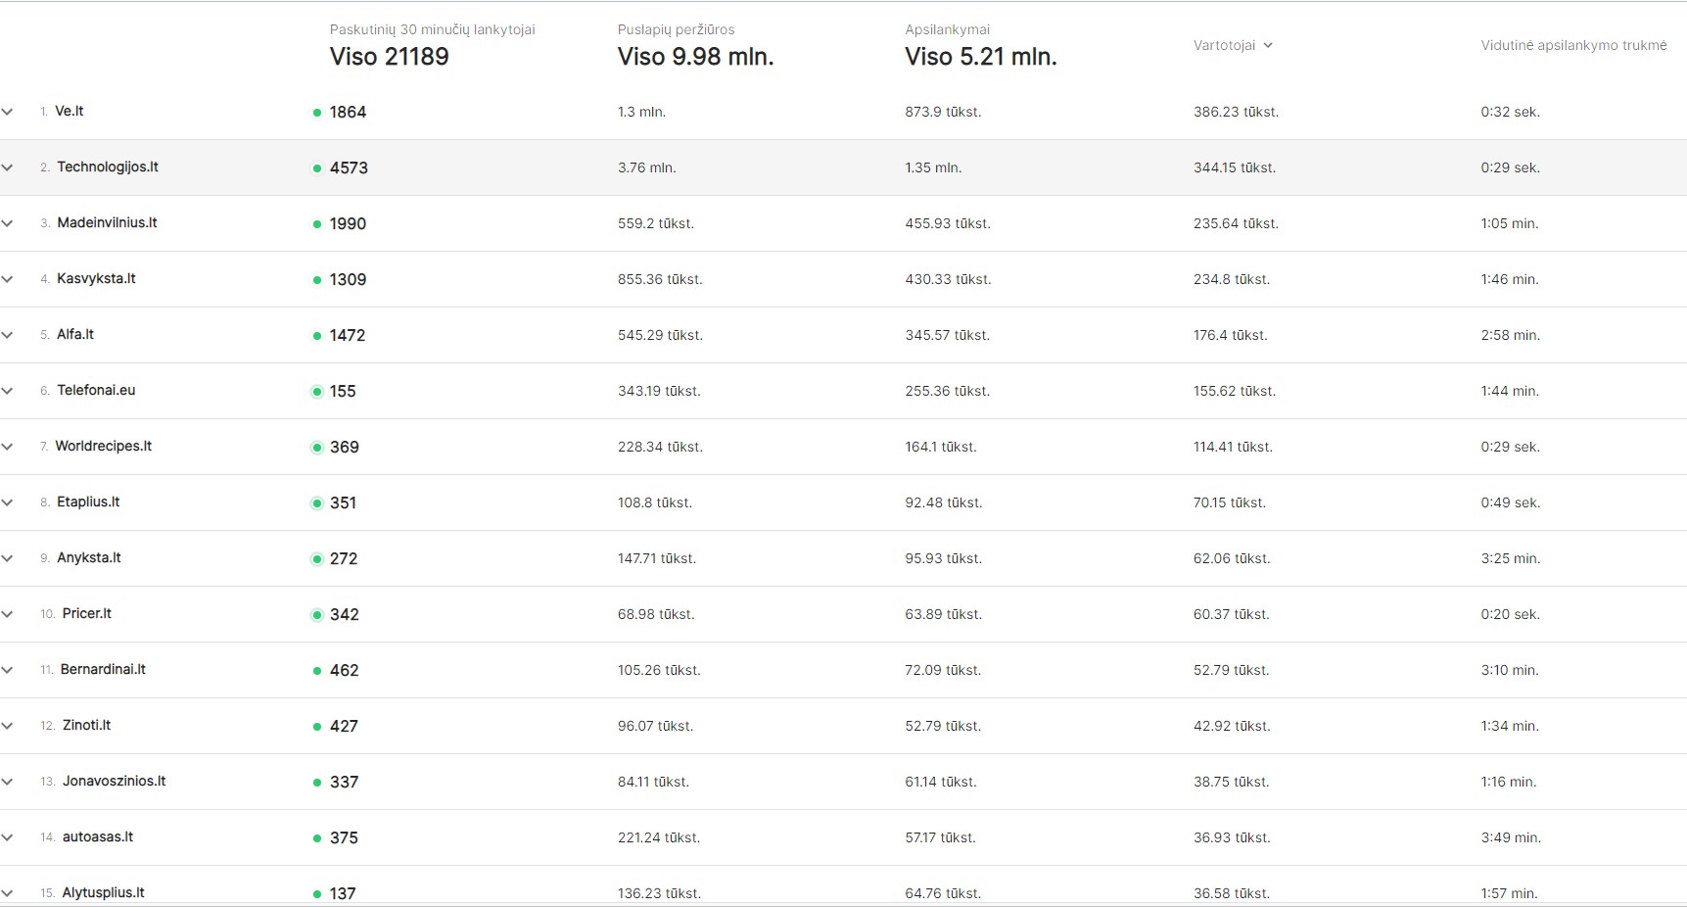Open the Anyksta.lt site link
Viewport: 1687px width, 907px height.
pyautogui.click(x=89, y=557)
